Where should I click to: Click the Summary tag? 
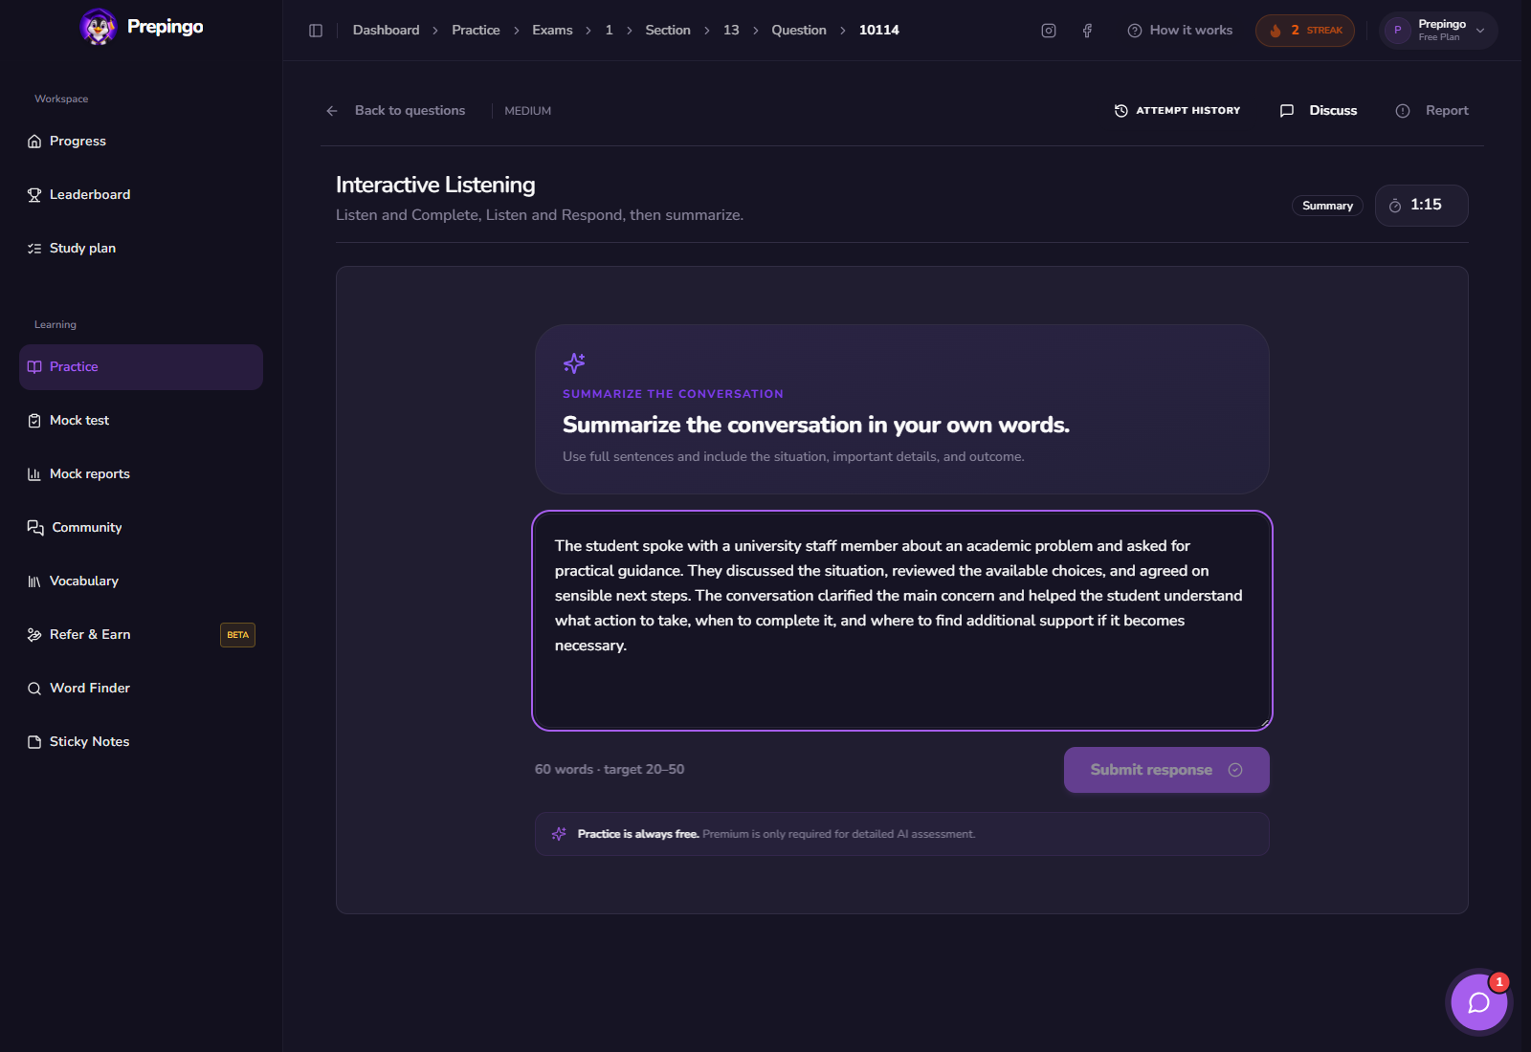pos(1327,206)
